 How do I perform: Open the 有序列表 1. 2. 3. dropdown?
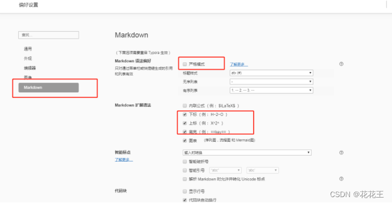point(271,90)
